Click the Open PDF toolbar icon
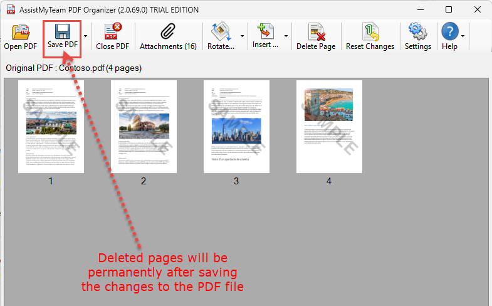This screenshot has width=492, height=306. pos(21,33)
